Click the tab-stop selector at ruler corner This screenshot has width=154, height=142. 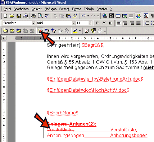(4, 38)
